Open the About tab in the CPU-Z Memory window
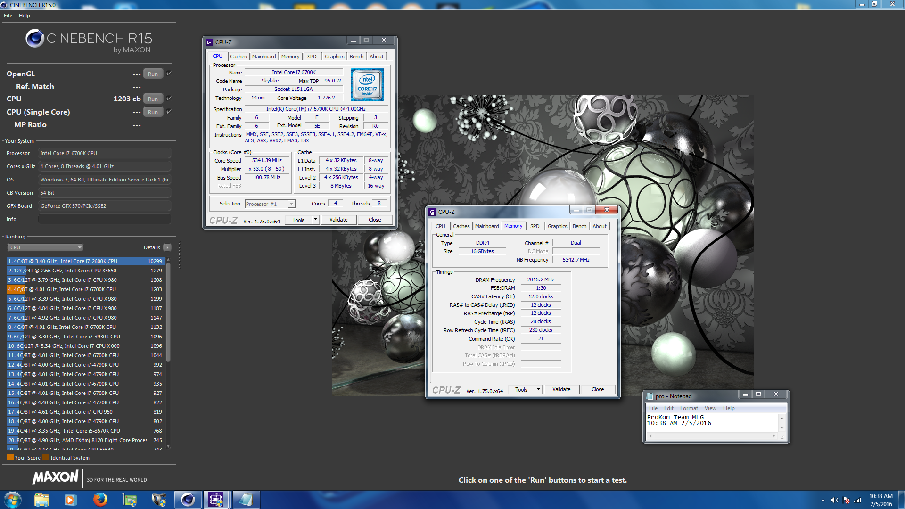Image resolution: width=905 pixels, height=509 pixels. pos(600,226)
